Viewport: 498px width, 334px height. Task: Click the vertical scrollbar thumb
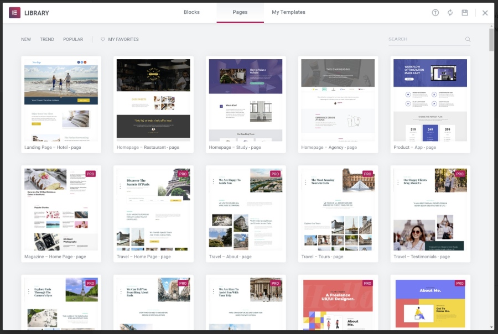(x=491, y=39)
